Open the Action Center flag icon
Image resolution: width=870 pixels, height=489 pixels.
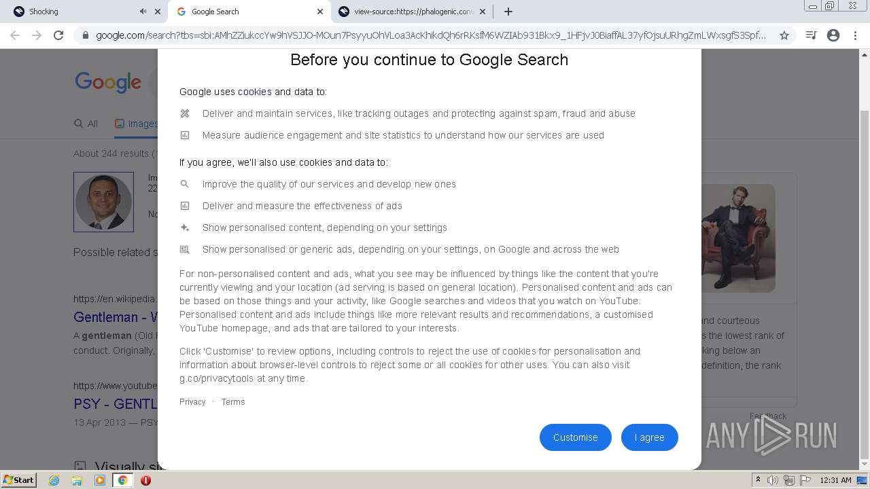(805, 480)
